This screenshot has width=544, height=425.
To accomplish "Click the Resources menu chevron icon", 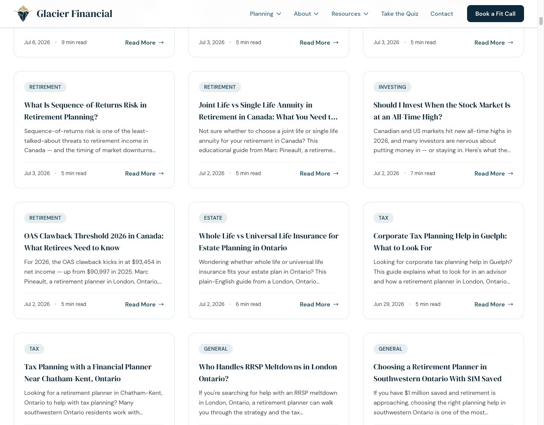I will pos(366,14).
